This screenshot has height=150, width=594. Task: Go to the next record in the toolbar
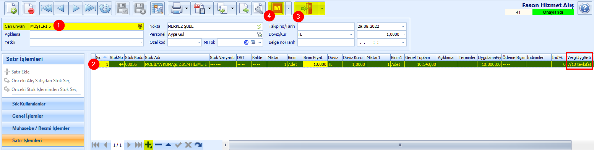click(x=75, y=8)
